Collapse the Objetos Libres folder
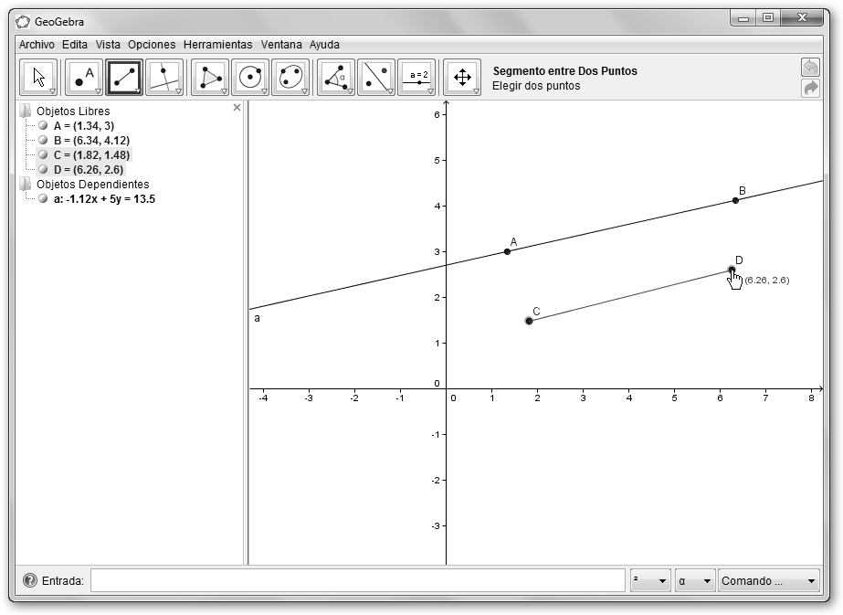843x615 pixels. tap(25, 111)
